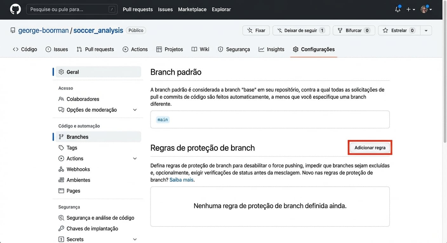Follow the Saiba mais link
This screenshot has width=447, height=243.
tap(181, 180)
